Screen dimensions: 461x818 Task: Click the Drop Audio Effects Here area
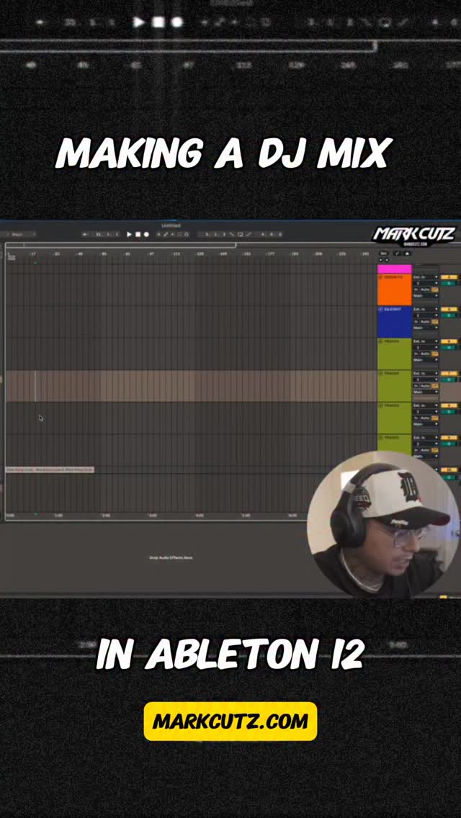pyautogui.click(x=171, y=557)
